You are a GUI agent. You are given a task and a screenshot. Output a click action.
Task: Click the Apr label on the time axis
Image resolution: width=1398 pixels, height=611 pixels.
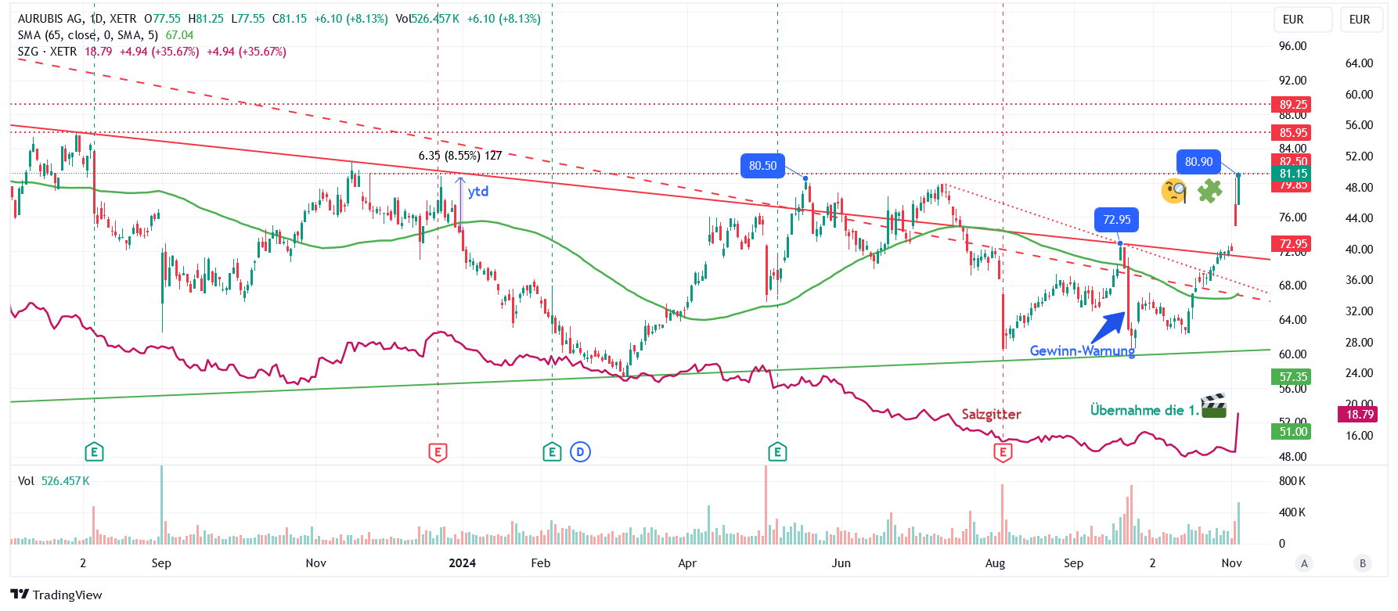coord(686,562)
